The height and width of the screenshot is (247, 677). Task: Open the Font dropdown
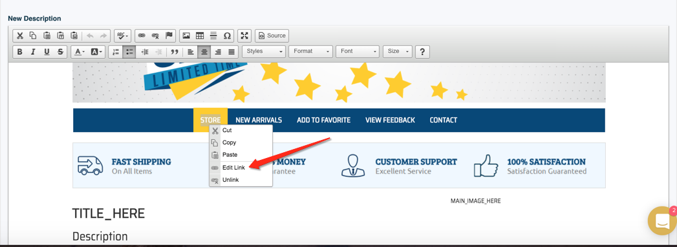pyautogui.click(x=358, y=51)
